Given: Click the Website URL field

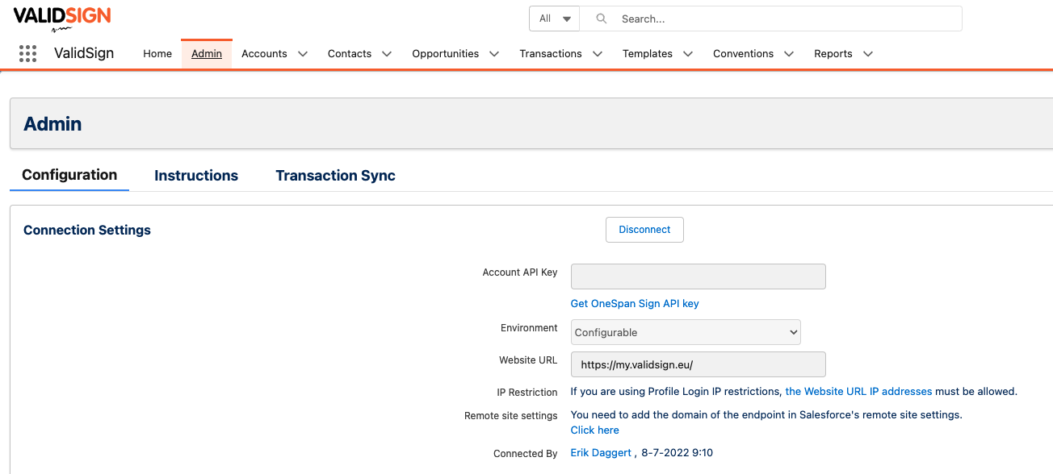Looking at the screenshot, I should [699, 364].
